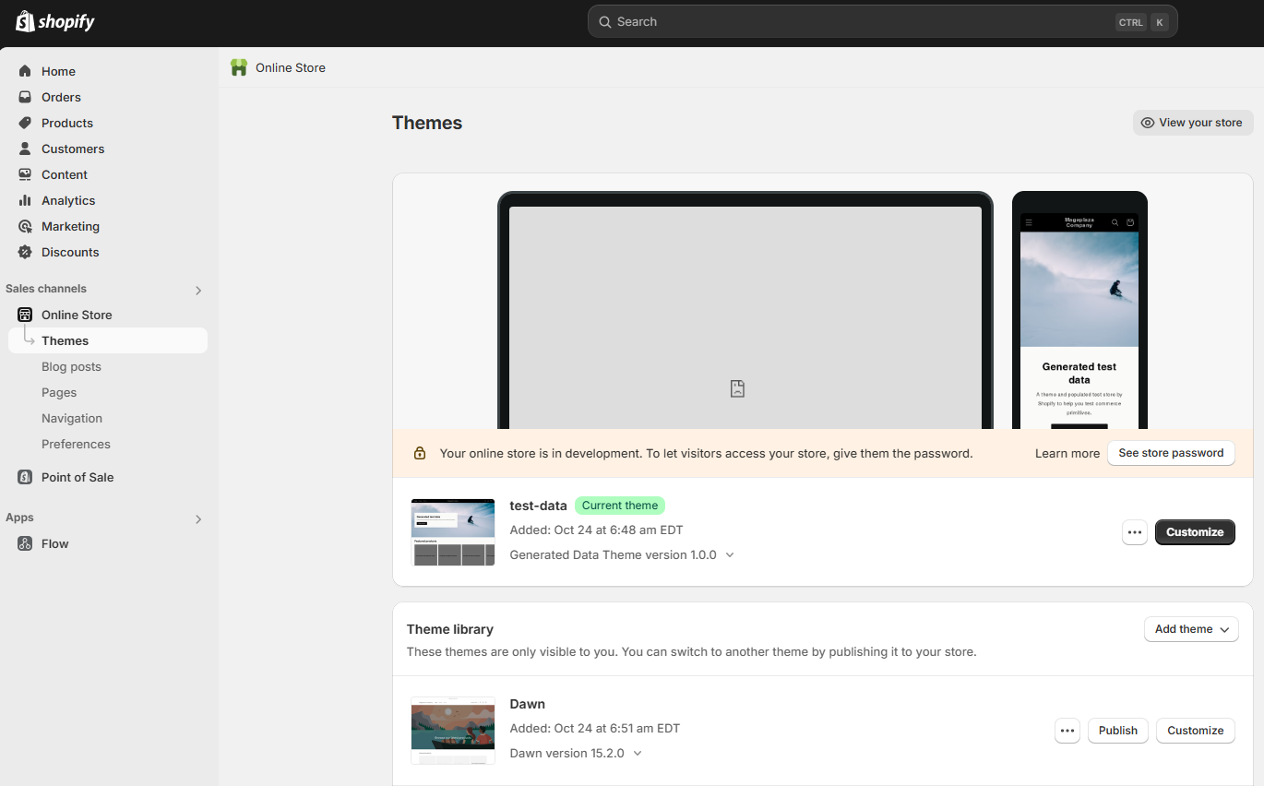
Task: Open Preferences in sidebar
Action: [x=76, y=444]
